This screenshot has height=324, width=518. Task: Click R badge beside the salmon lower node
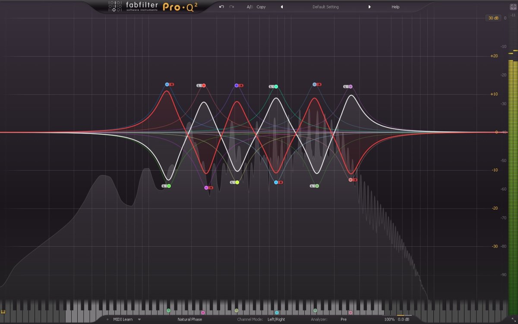tap(355, 180)
